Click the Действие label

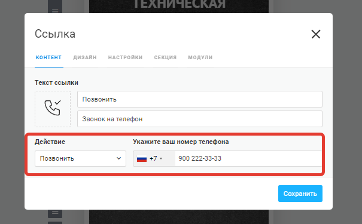50,142
